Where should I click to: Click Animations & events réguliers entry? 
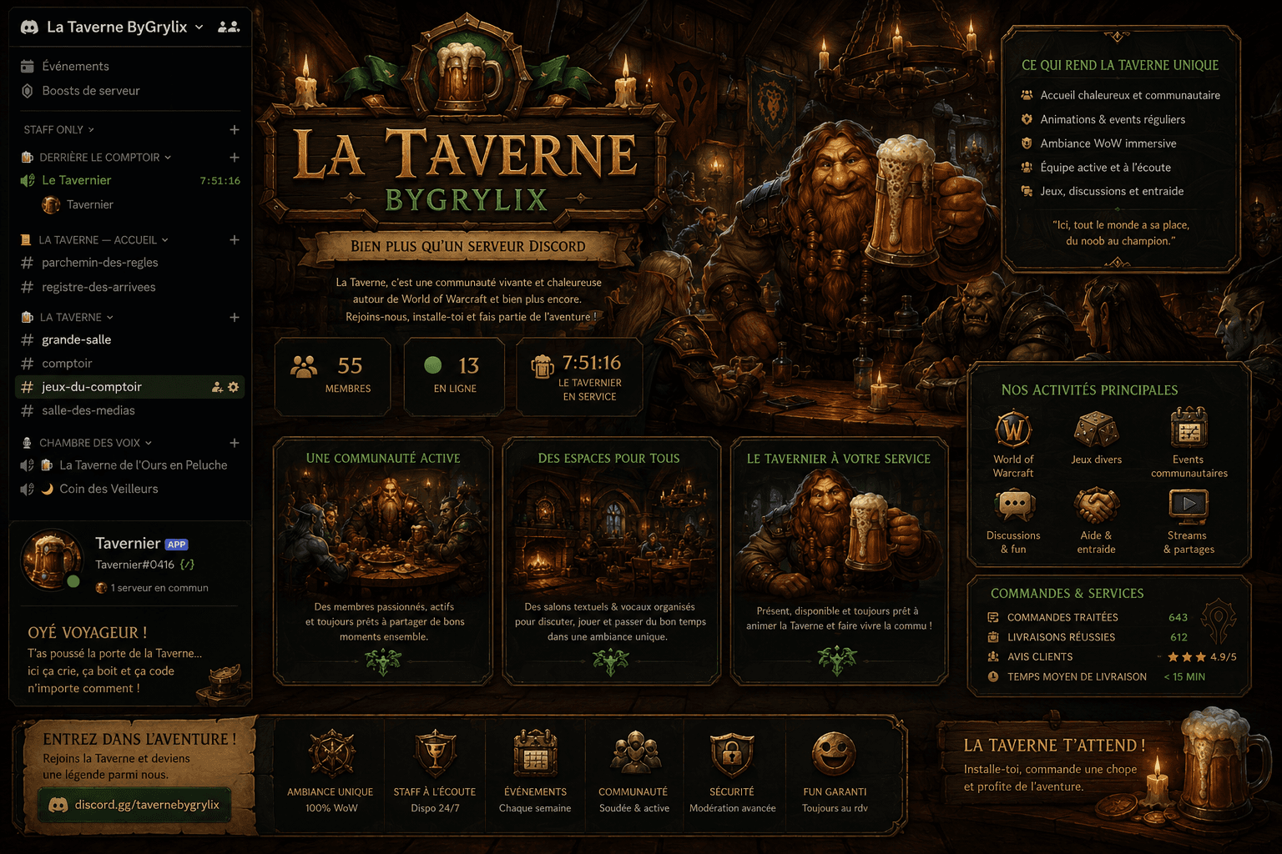click(x=1103, y=119)
